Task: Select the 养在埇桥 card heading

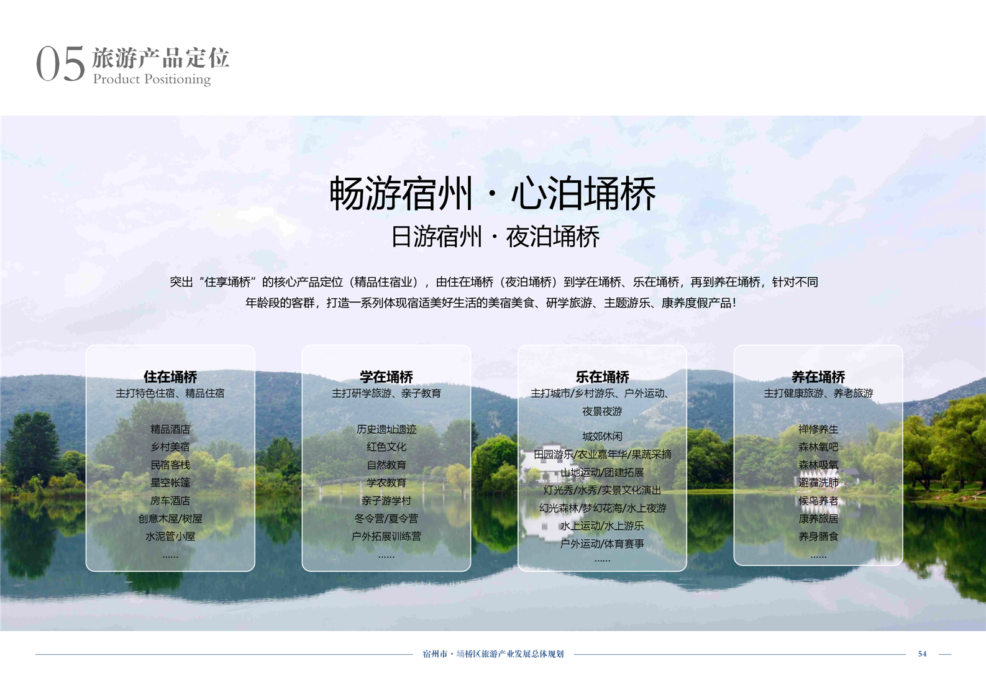Action: point(818,376)
